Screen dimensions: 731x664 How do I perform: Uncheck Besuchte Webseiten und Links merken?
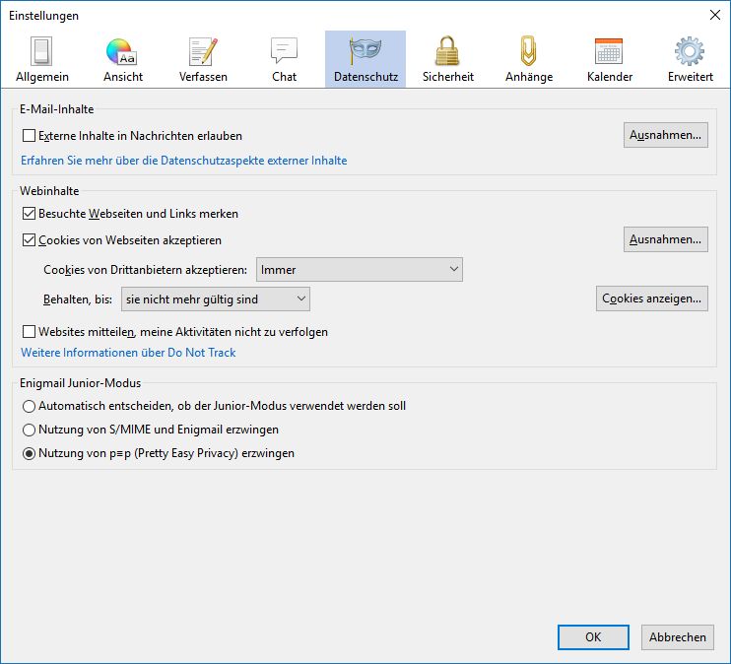coord(30,213)
